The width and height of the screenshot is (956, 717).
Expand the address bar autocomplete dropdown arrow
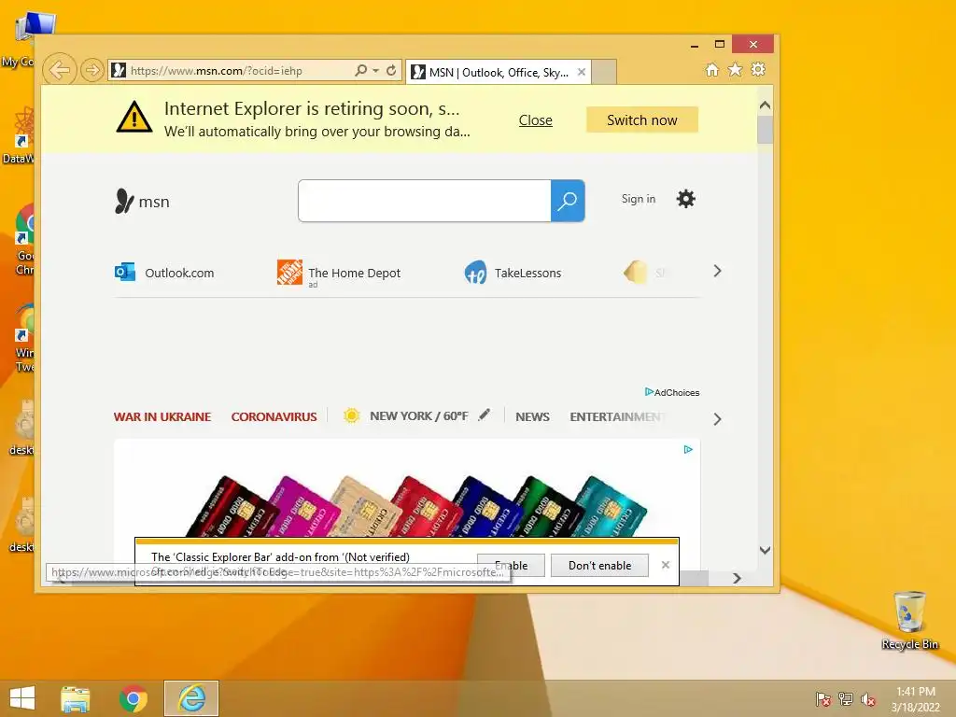(x=375, y=70)
